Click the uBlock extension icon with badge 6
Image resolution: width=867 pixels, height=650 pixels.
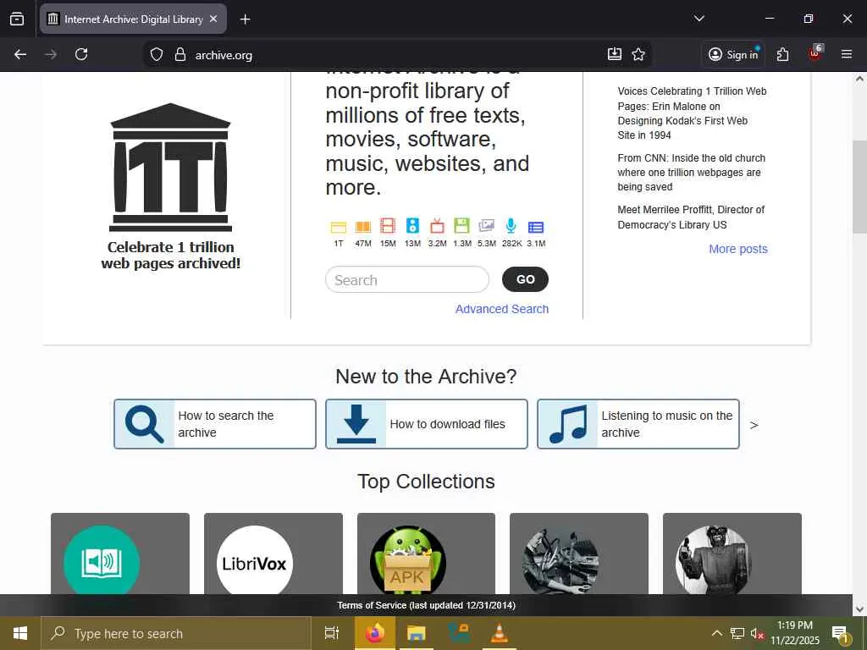tap(815, 53)
